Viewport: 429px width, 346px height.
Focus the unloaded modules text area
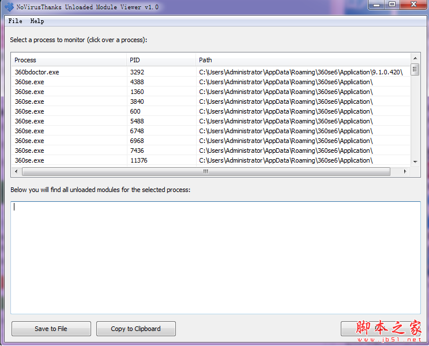click(x=216, y=258)
